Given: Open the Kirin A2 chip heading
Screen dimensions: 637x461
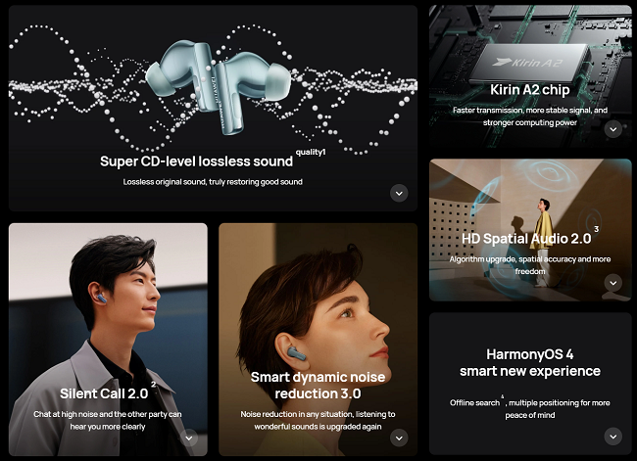Looking at the screenshot, I should click(x=530, y=90).
